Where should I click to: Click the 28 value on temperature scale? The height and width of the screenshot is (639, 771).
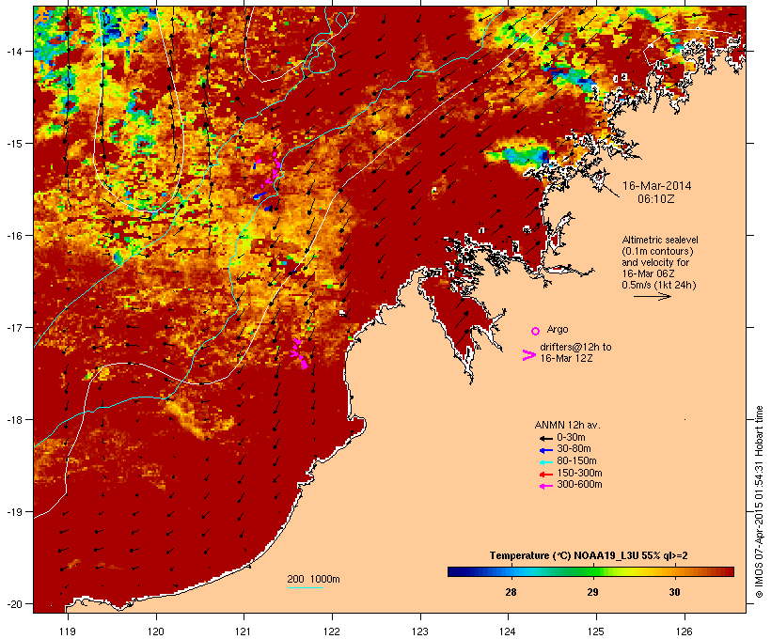click(511, 592)
